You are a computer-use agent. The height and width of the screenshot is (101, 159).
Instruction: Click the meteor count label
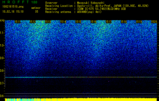point(36,8)
